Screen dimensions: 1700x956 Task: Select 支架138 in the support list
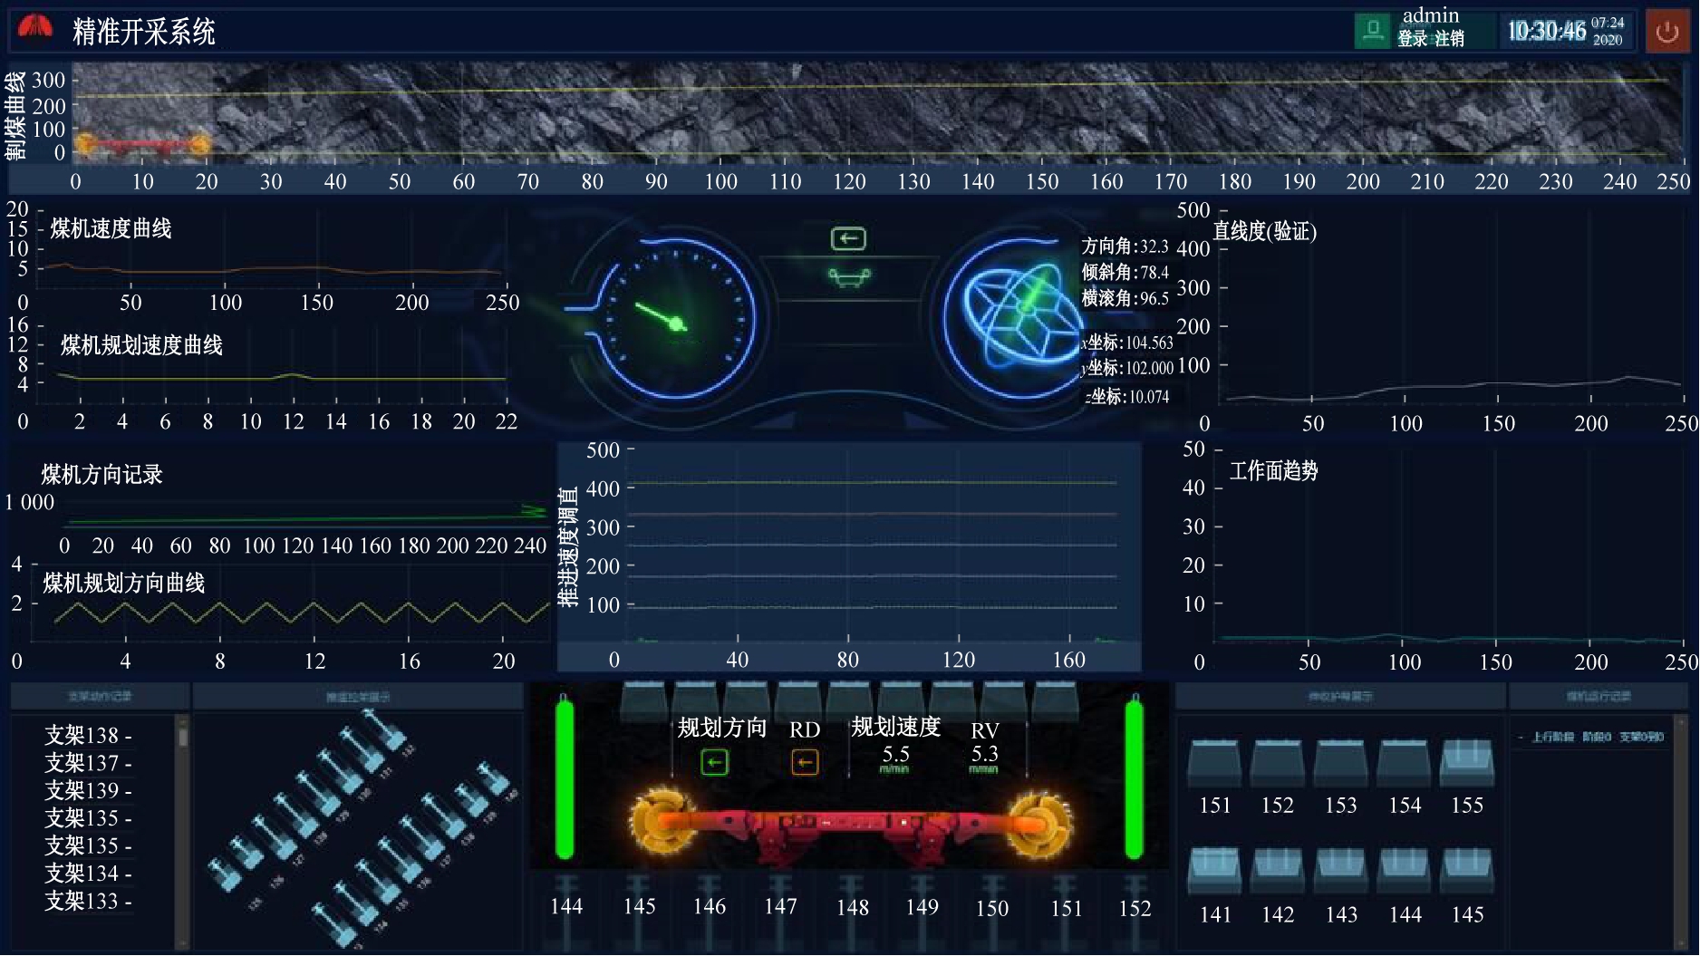[88, 735]
